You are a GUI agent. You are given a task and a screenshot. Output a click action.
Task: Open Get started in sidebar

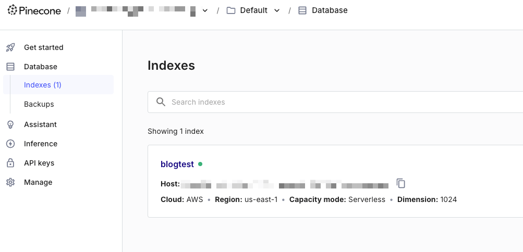click(43, 47)
